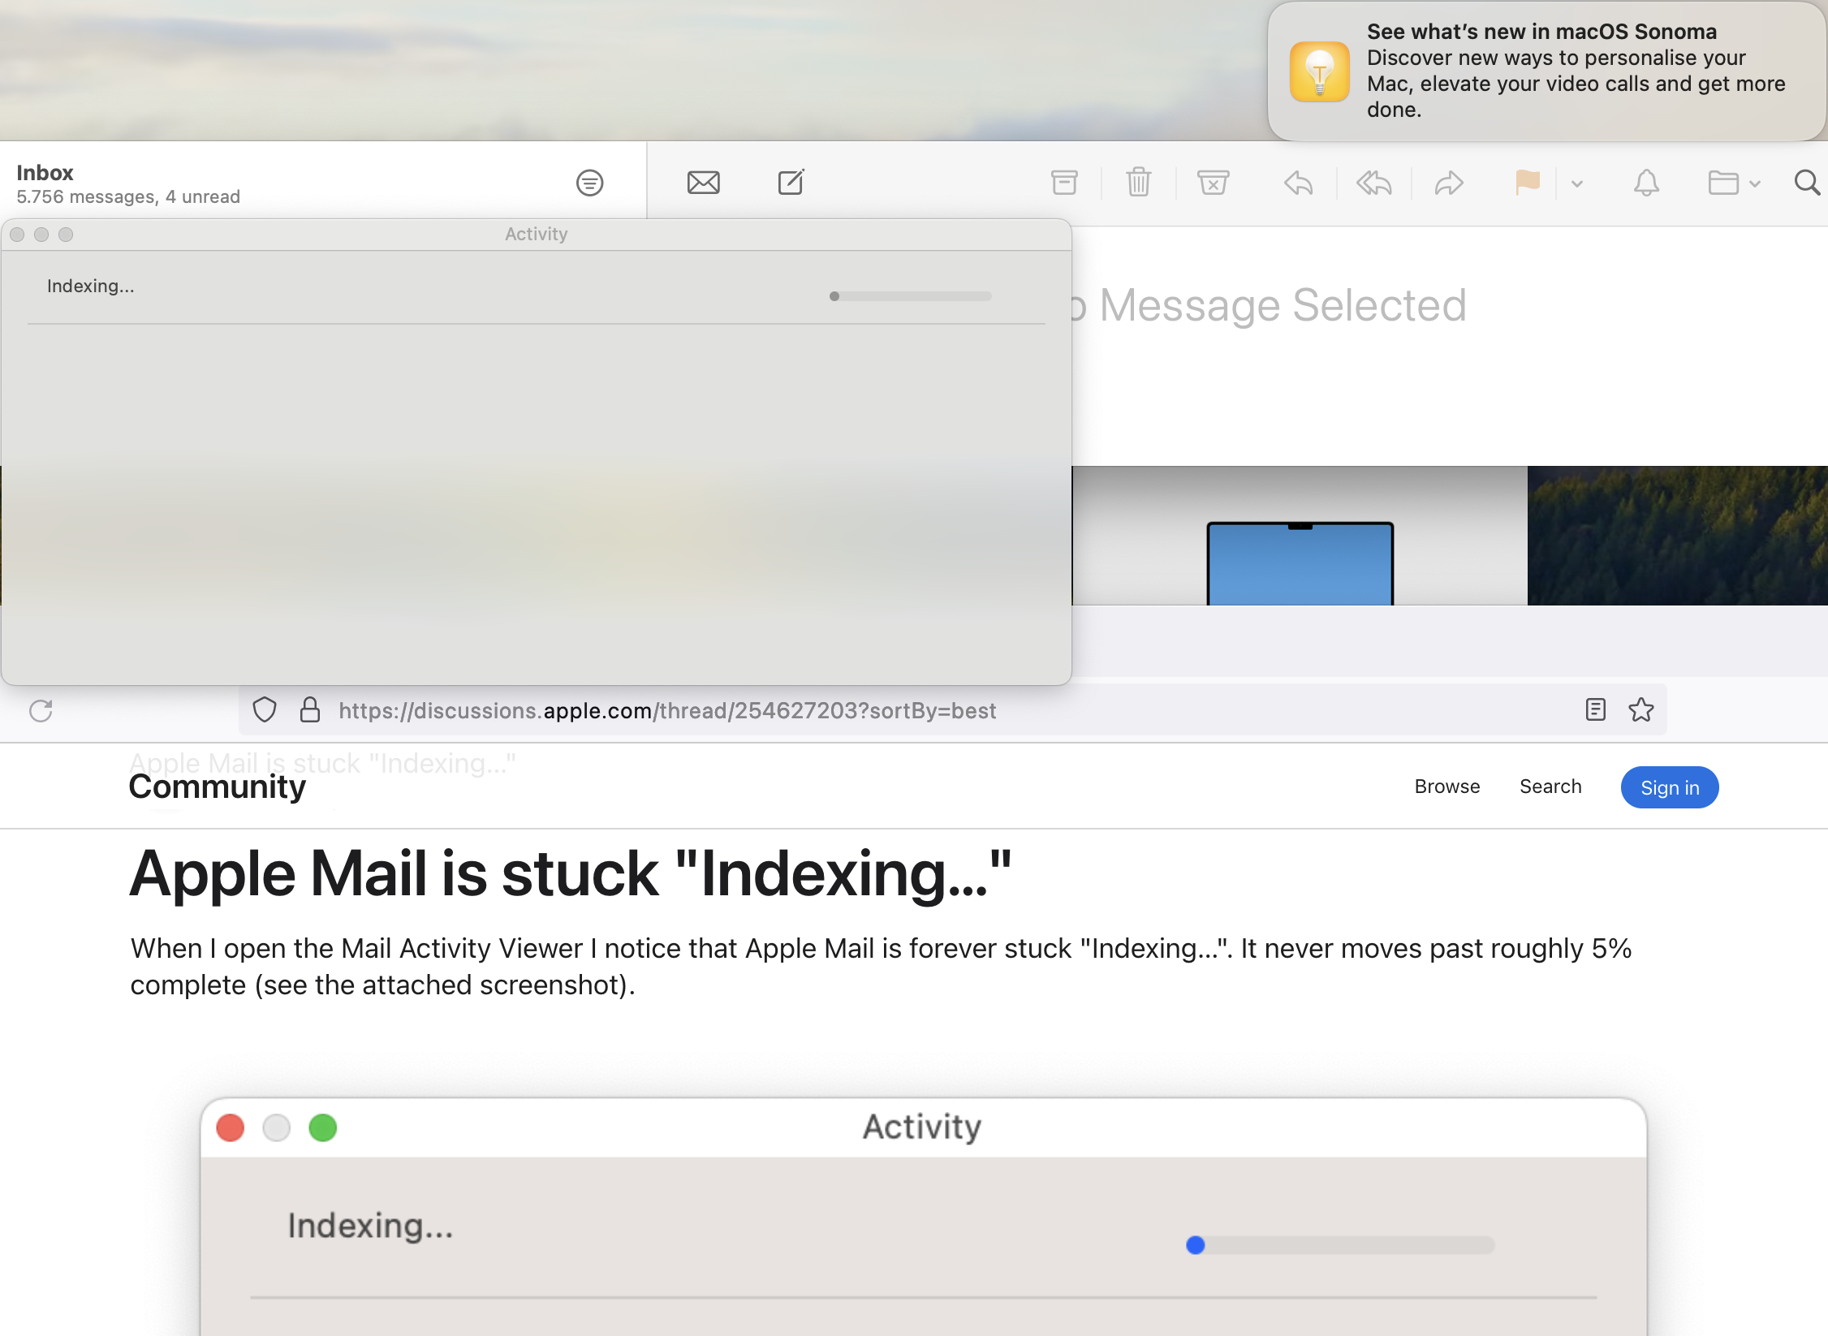Toggle the inbox filter button
Image resolution: width=1828 pixels, height=1336 pixels.
[589, 183]
